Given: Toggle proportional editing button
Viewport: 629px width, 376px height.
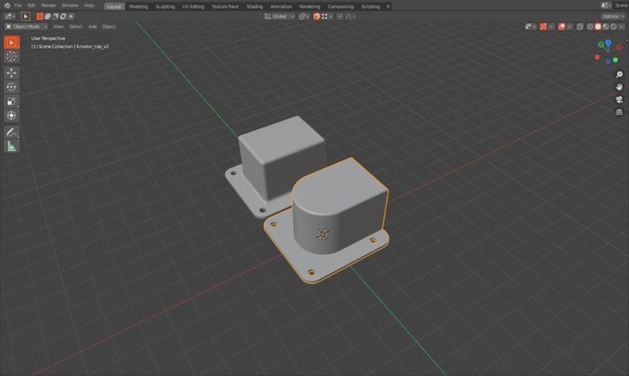Looking at the screenshot, I should pos(340,17).
